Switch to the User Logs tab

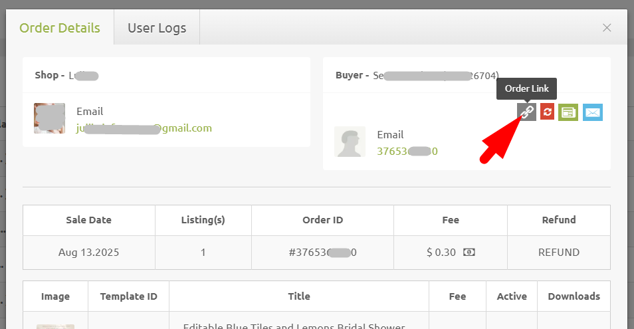[157, 28]
